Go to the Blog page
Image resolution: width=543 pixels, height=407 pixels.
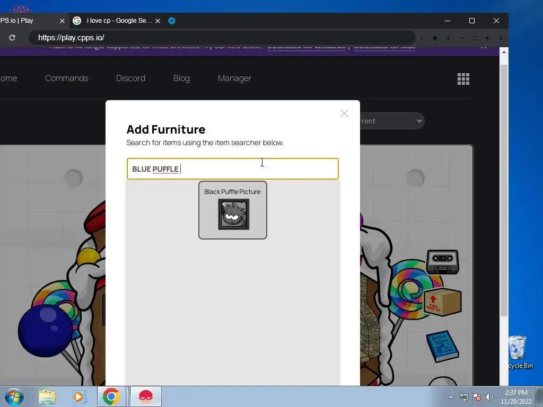pyautogui.click(x=181, y=78)
